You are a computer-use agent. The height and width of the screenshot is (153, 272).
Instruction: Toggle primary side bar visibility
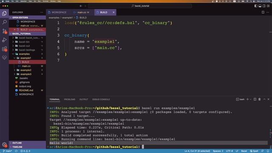[256, 6]
